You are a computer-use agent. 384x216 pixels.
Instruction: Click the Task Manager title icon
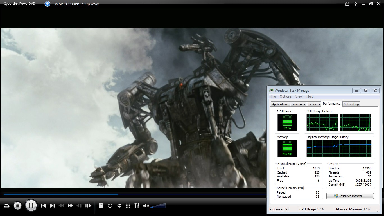(x=272, y=91)
